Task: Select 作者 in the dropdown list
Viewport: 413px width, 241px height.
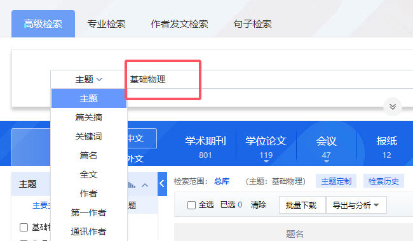Action: tap(89, 193)
